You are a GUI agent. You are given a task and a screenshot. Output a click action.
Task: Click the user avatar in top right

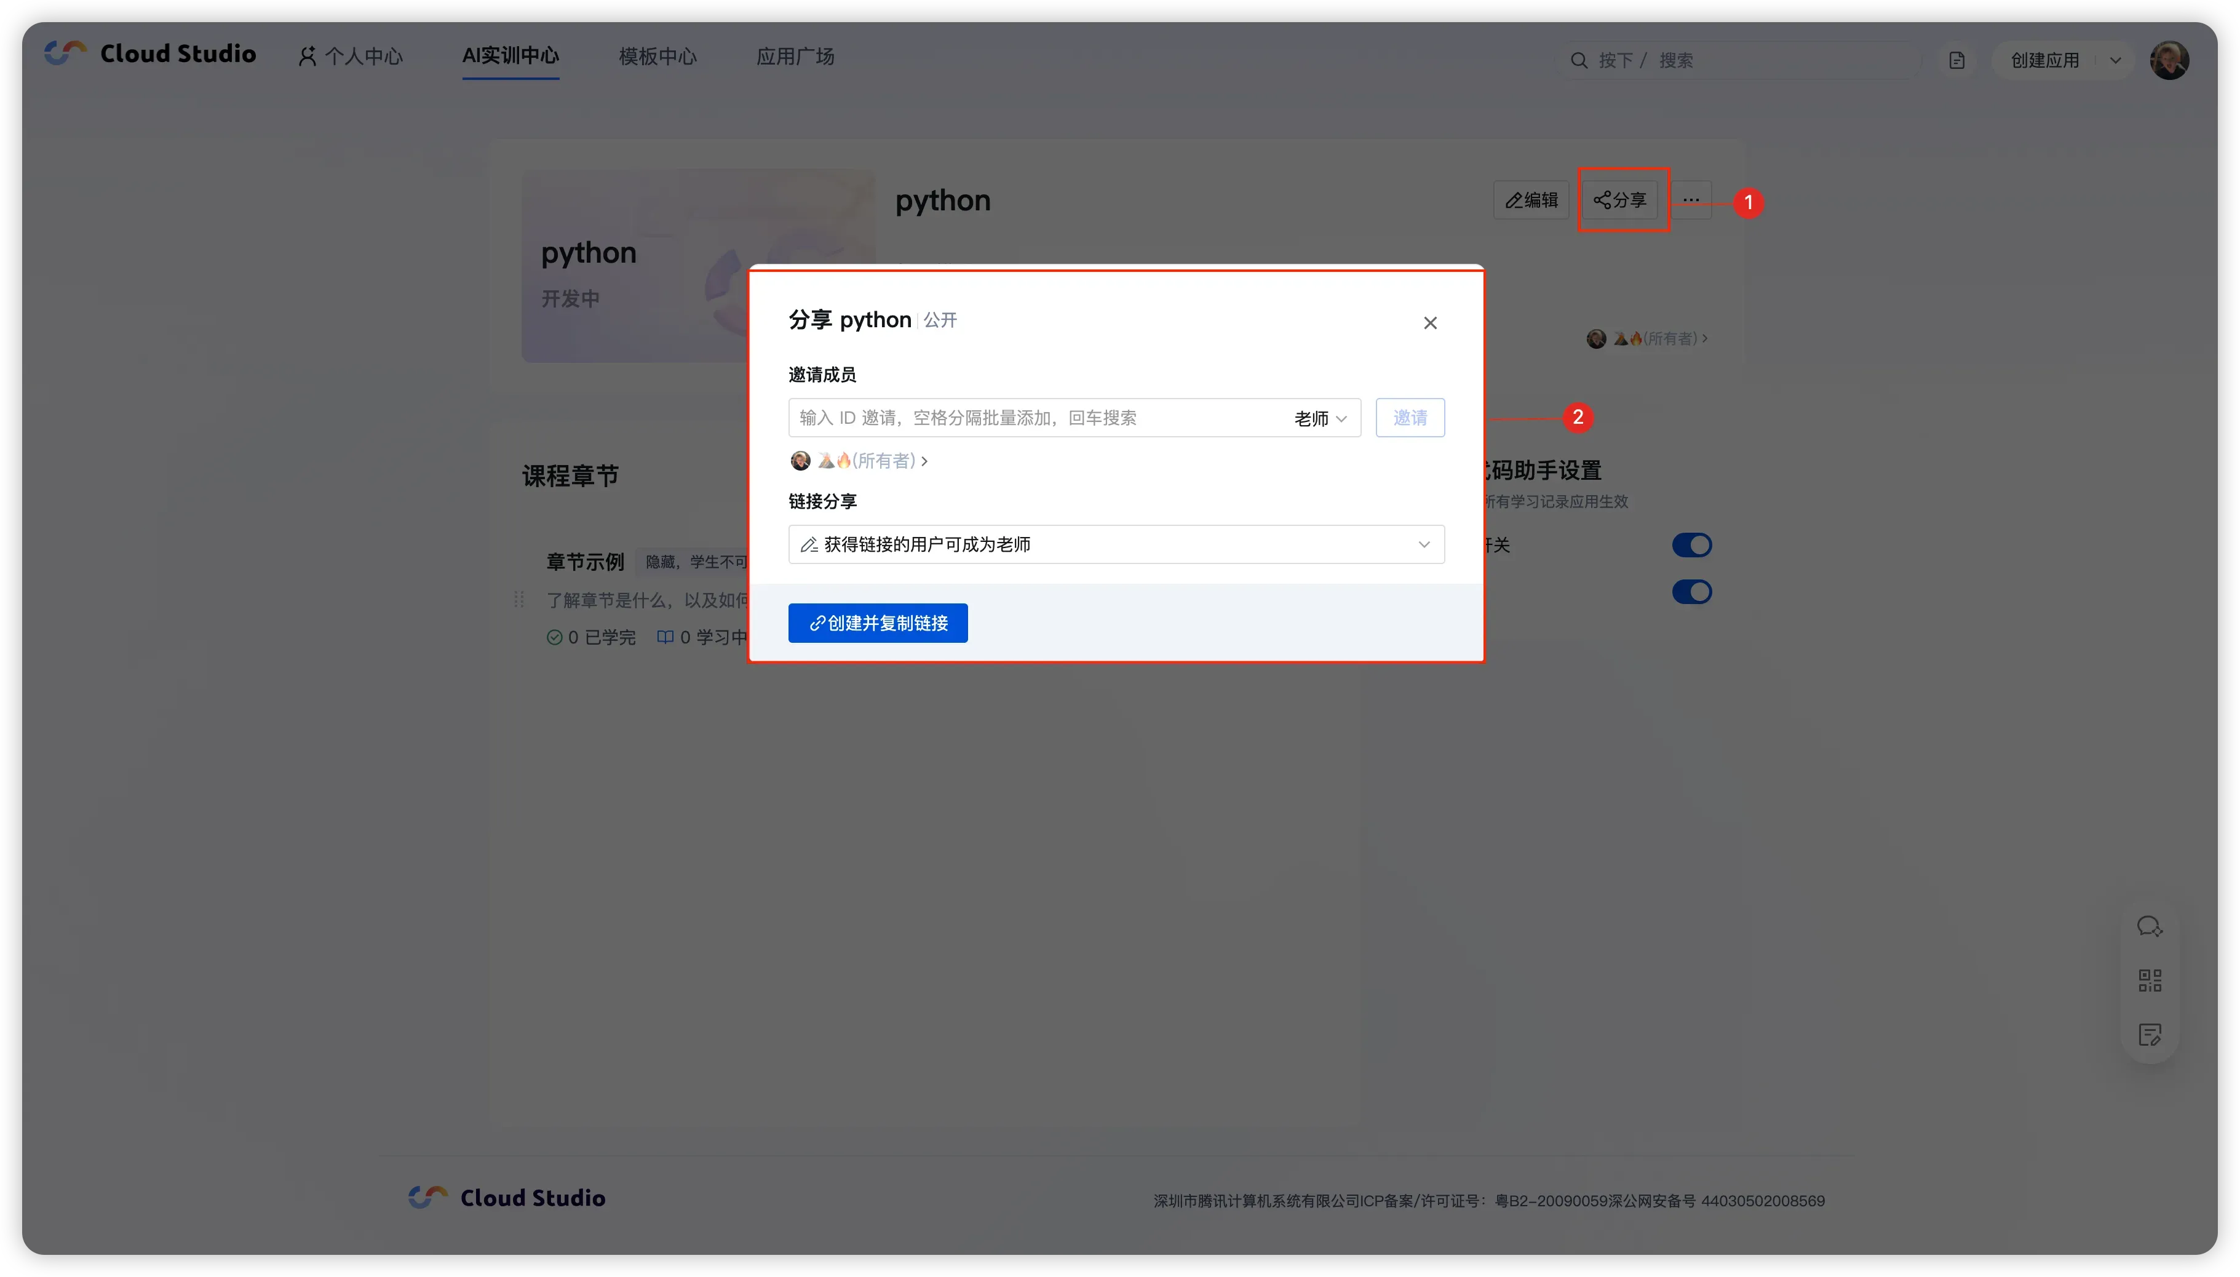point(2169,60)
